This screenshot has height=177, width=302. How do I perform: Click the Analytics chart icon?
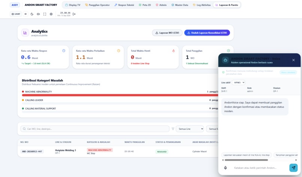tap(25, 33)
